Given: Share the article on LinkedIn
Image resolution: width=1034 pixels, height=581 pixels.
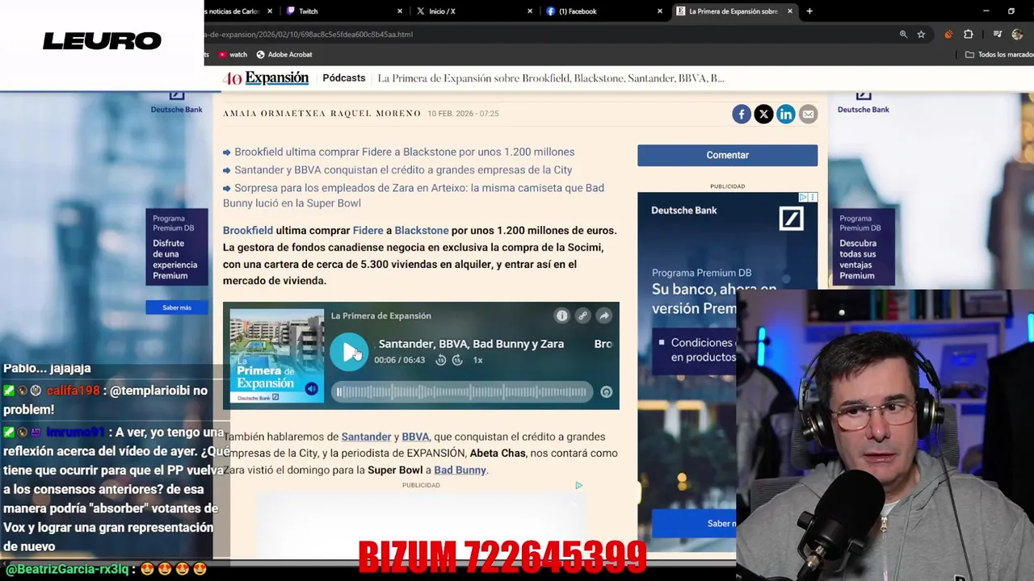Looking at the screenshot, I should tap(786, 114).
